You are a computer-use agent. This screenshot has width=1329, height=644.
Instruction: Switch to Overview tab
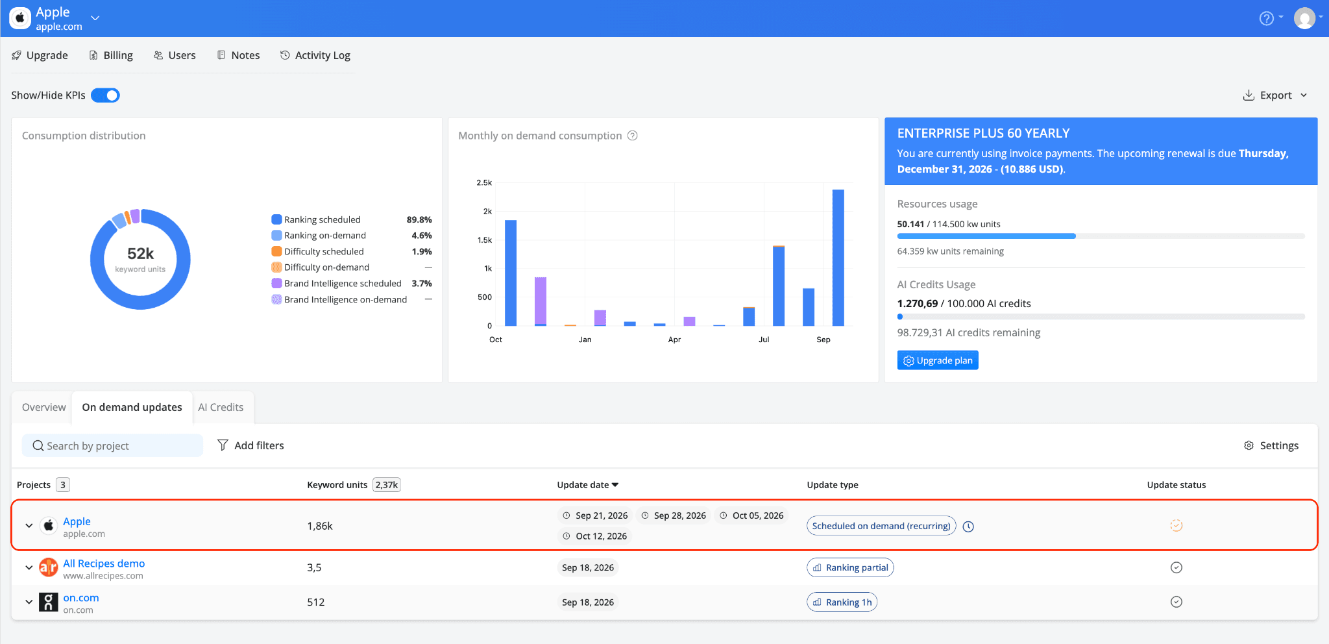[x=43, y=407]
